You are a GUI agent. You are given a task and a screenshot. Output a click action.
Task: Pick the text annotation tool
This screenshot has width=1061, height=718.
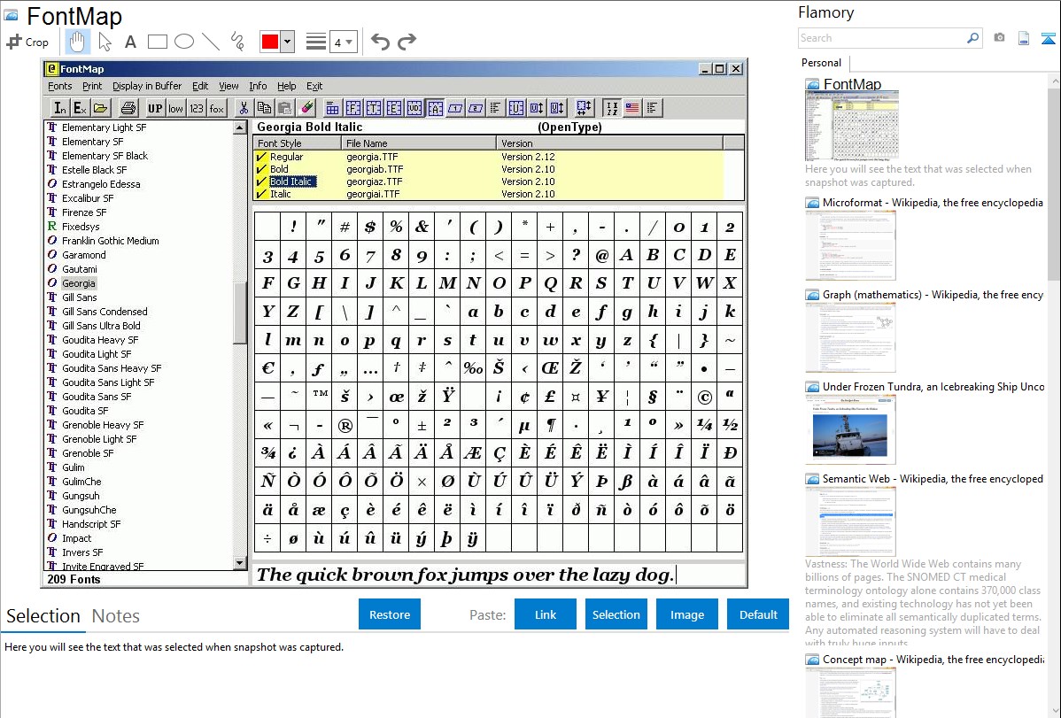(x=130, y=42)
